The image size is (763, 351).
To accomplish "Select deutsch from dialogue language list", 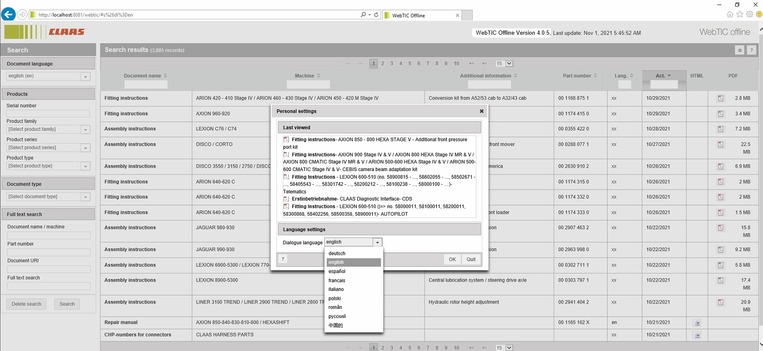I will coord(337,253).
